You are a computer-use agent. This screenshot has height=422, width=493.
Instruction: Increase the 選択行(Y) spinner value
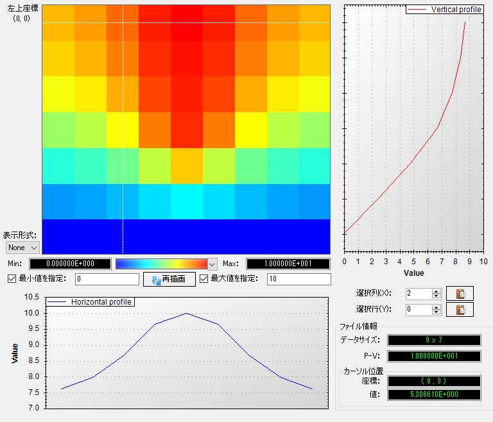click(436, 307)
